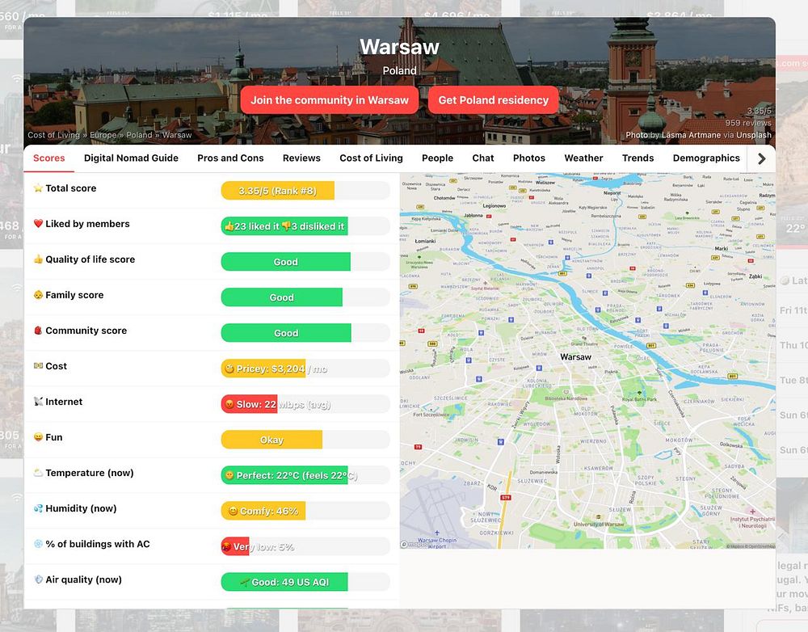The height and width of the screenshot is (632, 808).
Task: Click the droplet icon beside Humidity (now)
Action: (38, 508)
